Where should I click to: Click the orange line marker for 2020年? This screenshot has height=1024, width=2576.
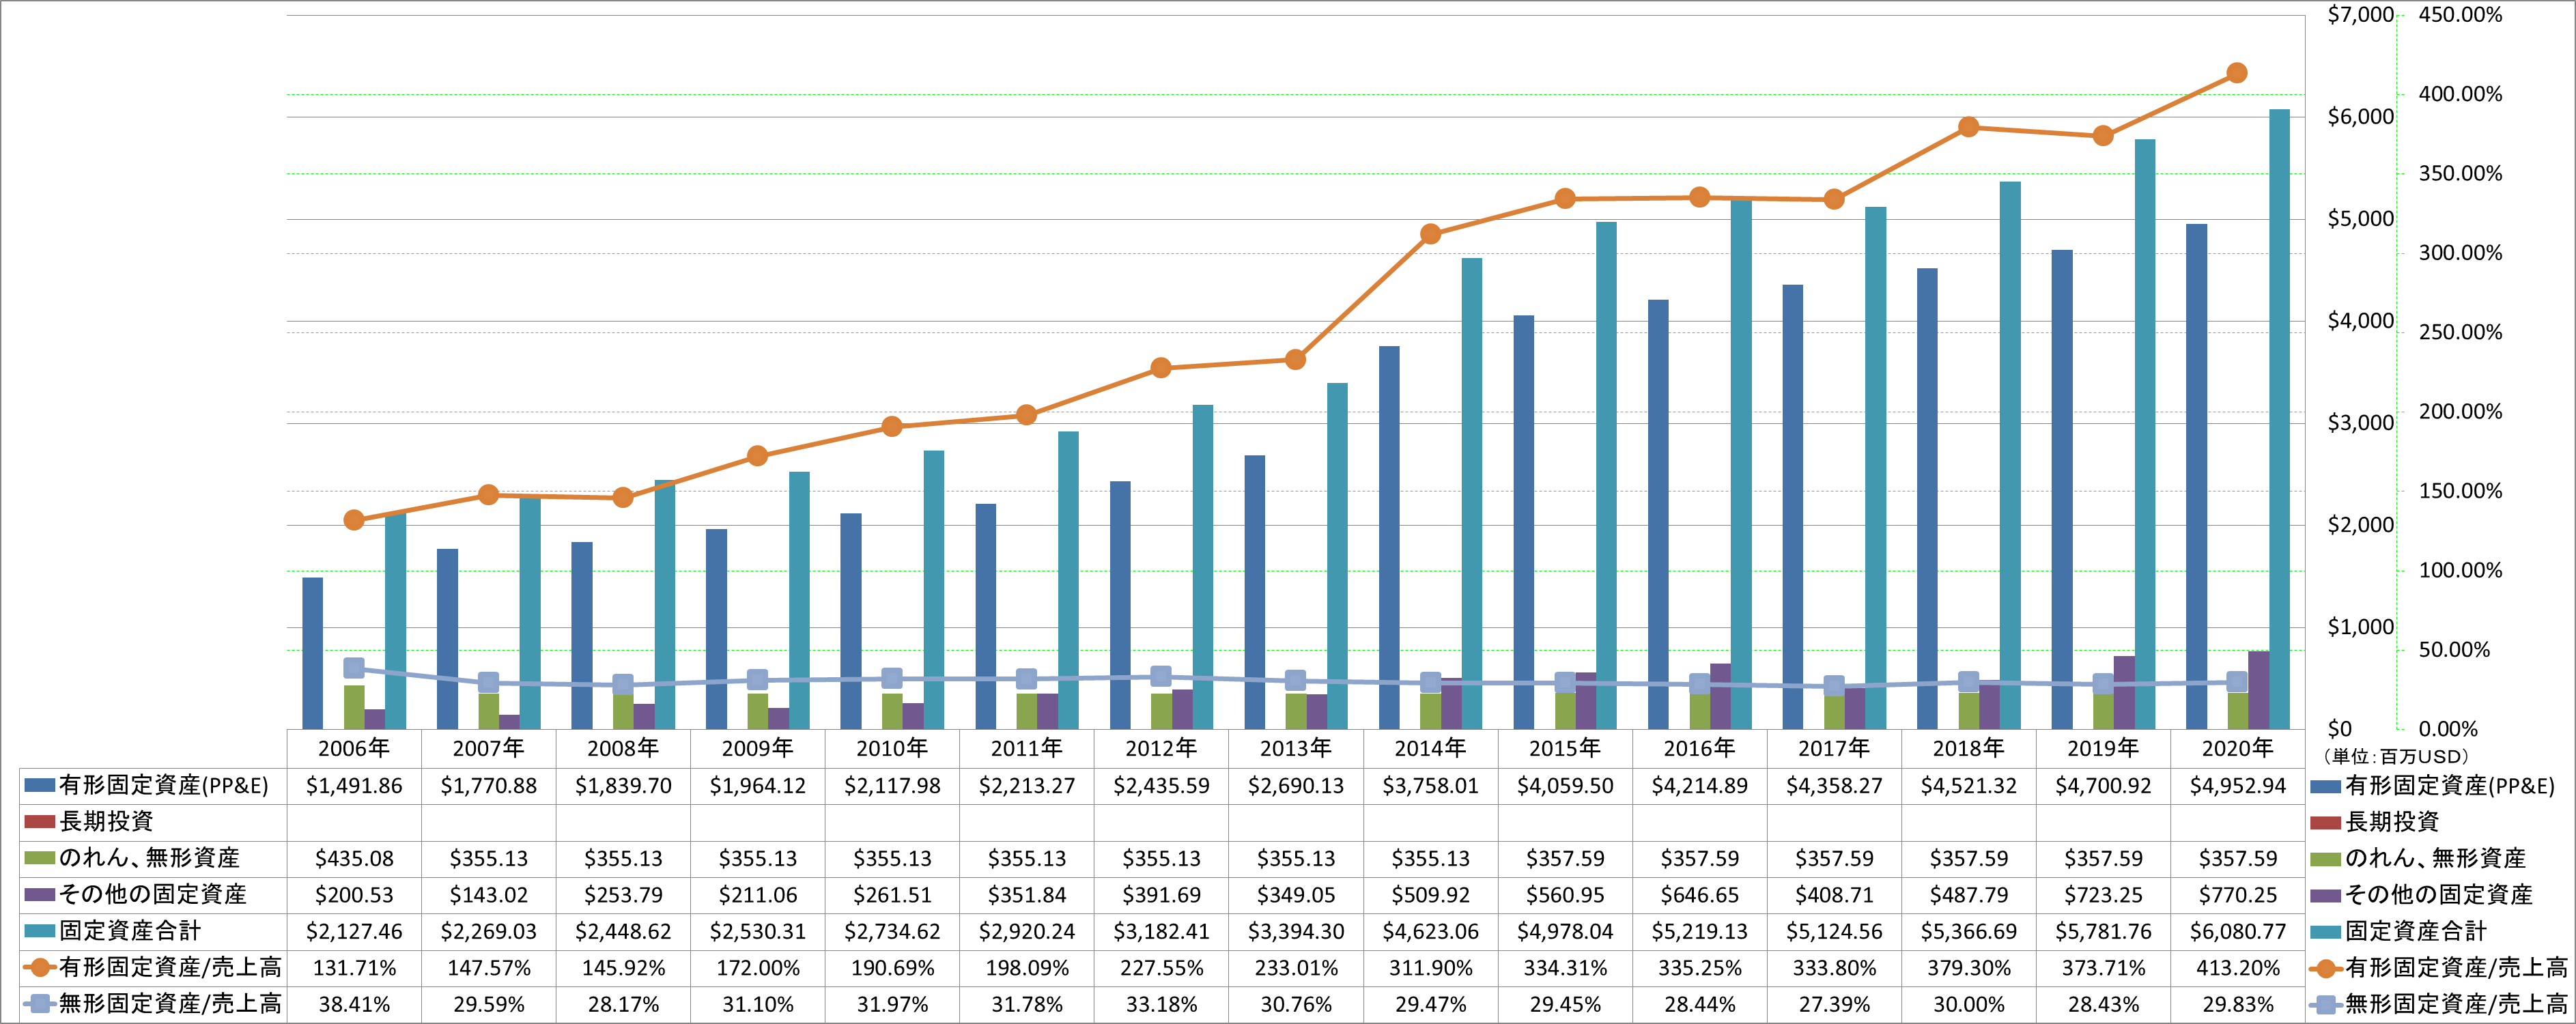tap(2238, 73)
